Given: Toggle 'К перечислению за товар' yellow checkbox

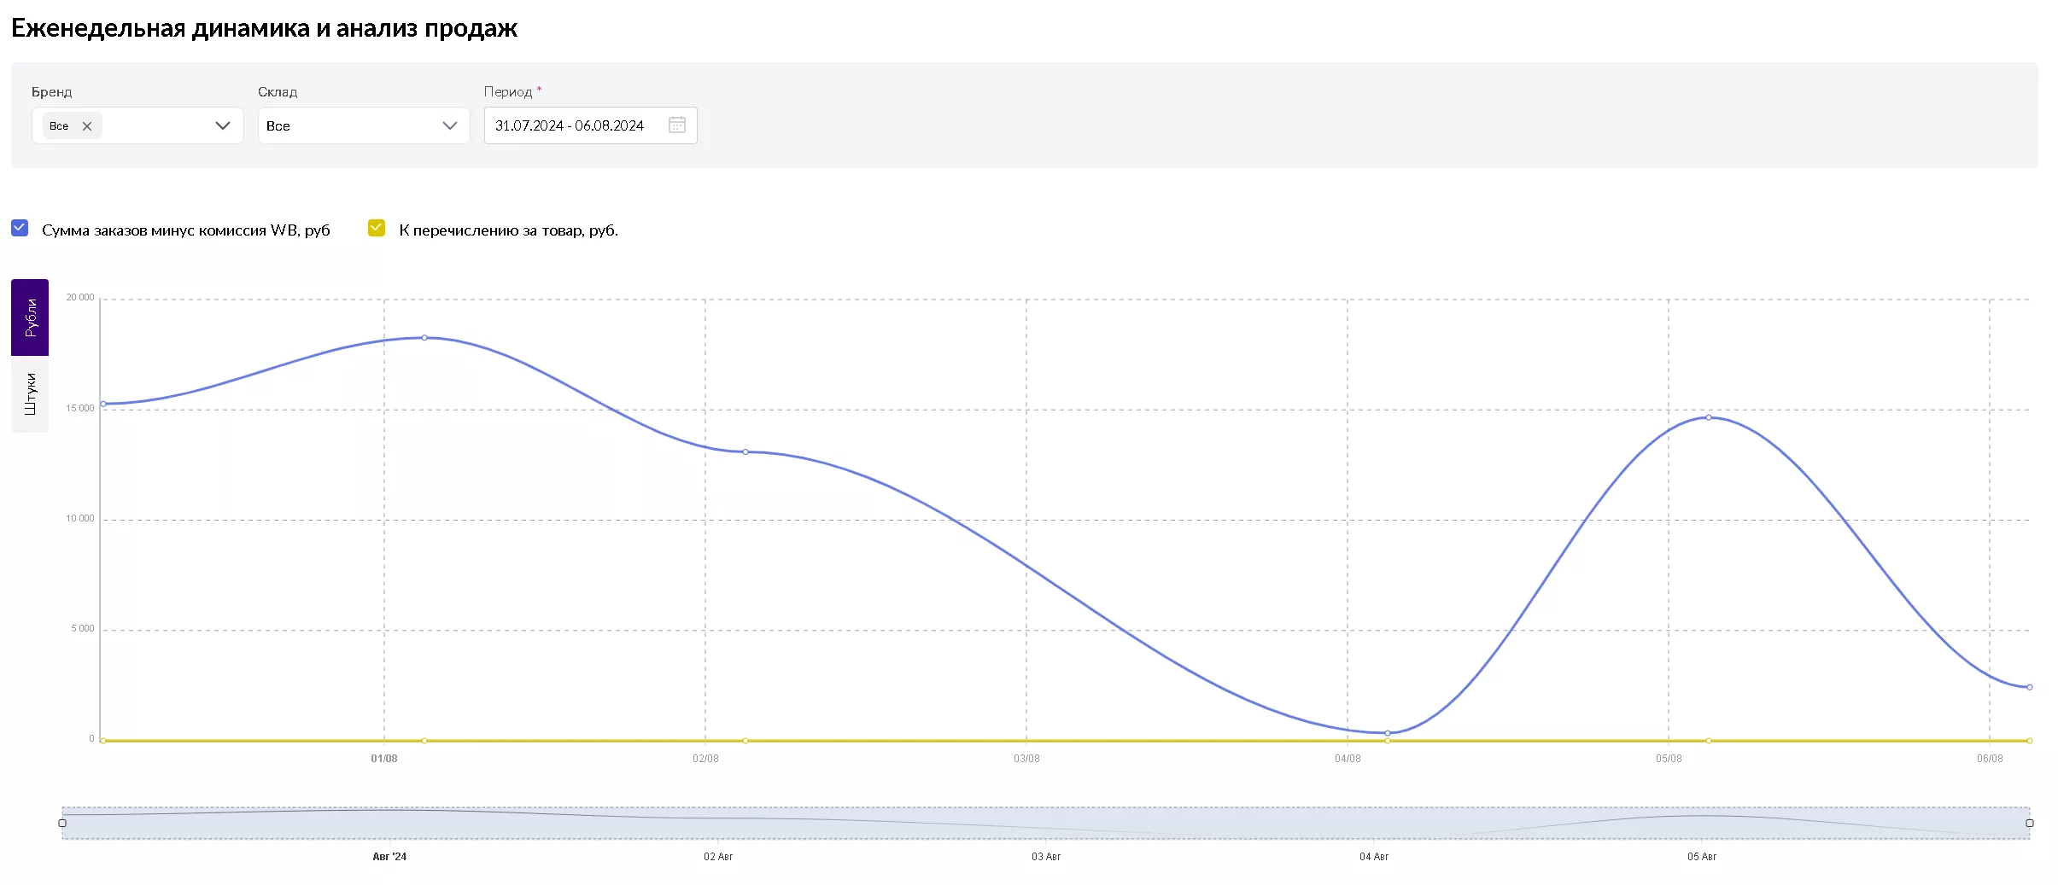Looking at the screenshot, I should tap(377, 228).
